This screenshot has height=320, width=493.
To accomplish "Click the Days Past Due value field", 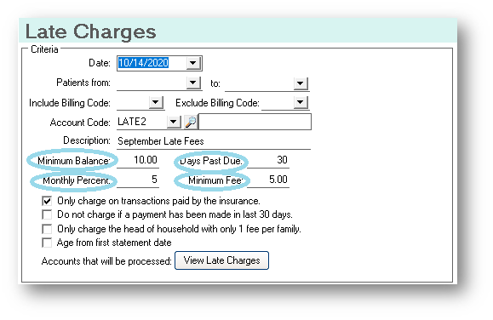I will (268, 160).
